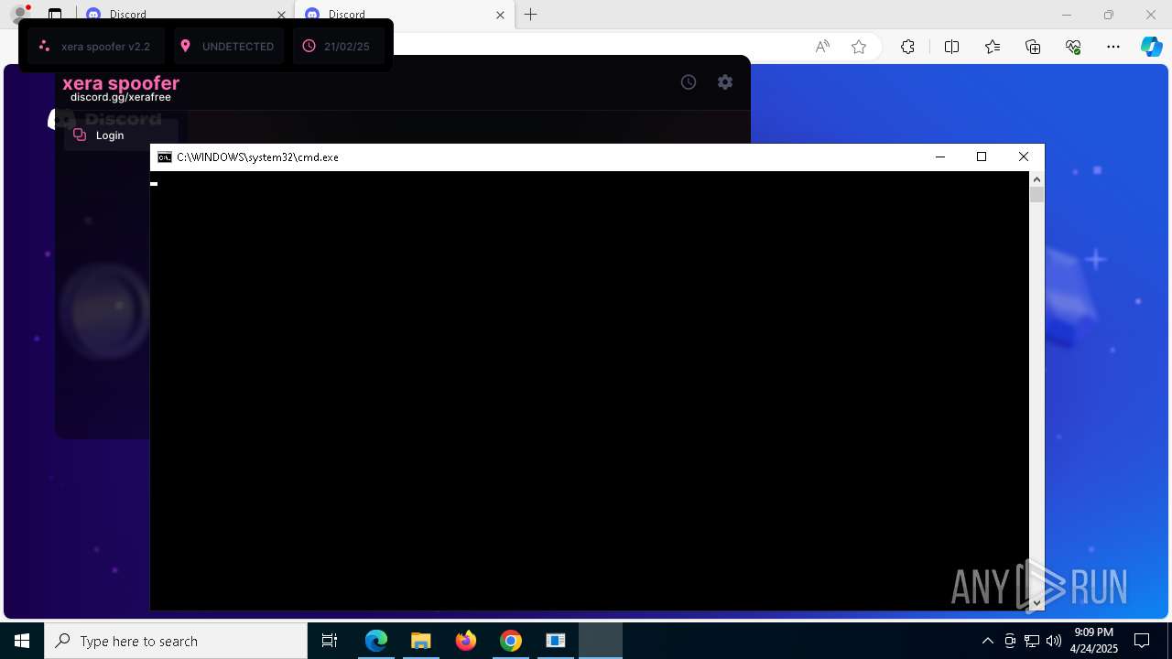The width and height of the screenshot is (1172, 659).
Task: Close the first Discord browser tab
Action: pos(281,15)
